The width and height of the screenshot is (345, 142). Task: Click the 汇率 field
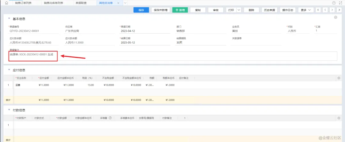(x=326, y=31)
